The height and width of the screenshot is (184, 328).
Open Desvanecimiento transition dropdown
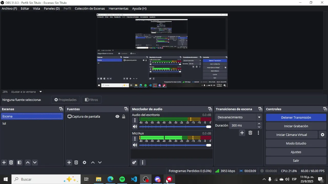point(238,117)
